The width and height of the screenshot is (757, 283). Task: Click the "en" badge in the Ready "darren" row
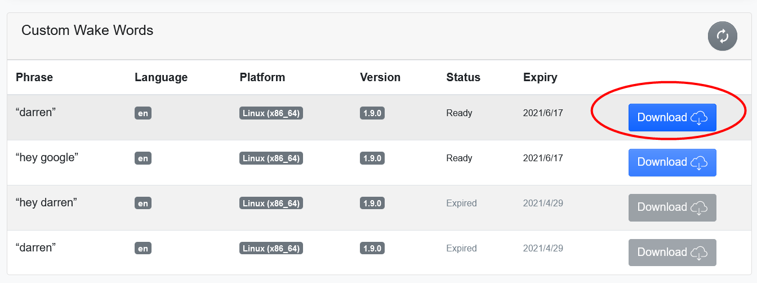pos(143,113)
